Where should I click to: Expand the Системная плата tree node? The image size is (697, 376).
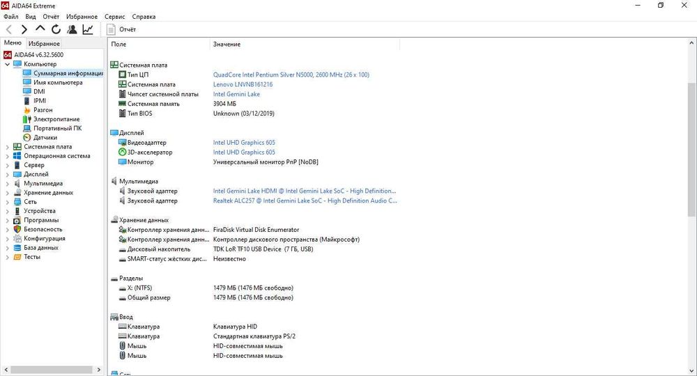7,147
